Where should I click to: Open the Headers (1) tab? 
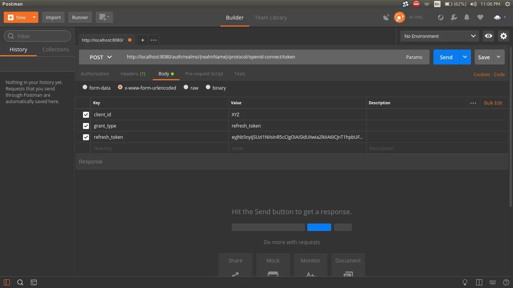click(x=133, y=74)
